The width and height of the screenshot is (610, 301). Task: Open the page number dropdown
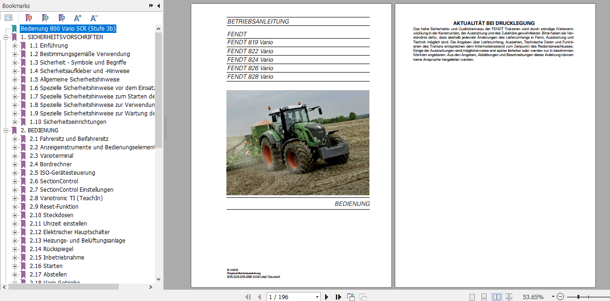[x=317, y=297]
